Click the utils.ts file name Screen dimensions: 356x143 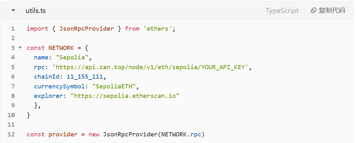[36, 10]
